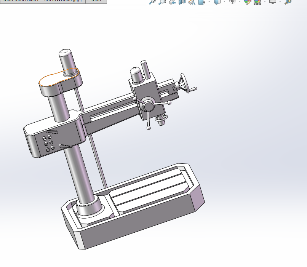The image size is (307, 267).
Task: Expand the Display Style dropdown arrow
Action: [224, 2]
